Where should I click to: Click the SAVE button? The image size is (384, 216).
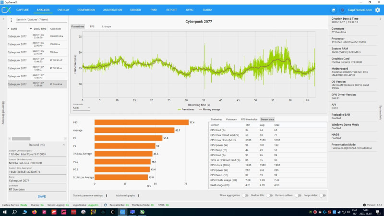click(42, 197)
